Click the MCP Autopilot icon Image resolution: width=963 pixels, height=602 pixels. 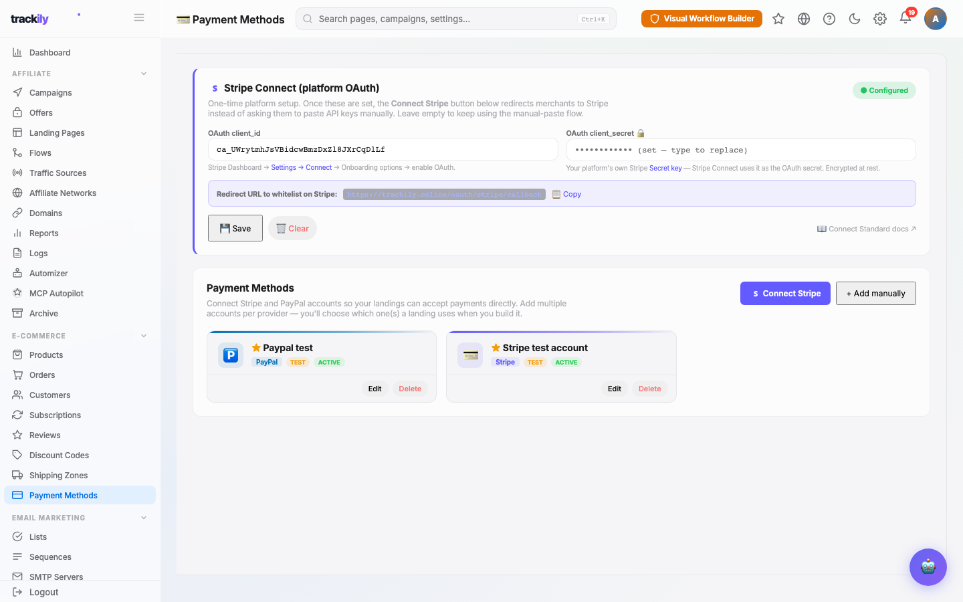point(17,293)
